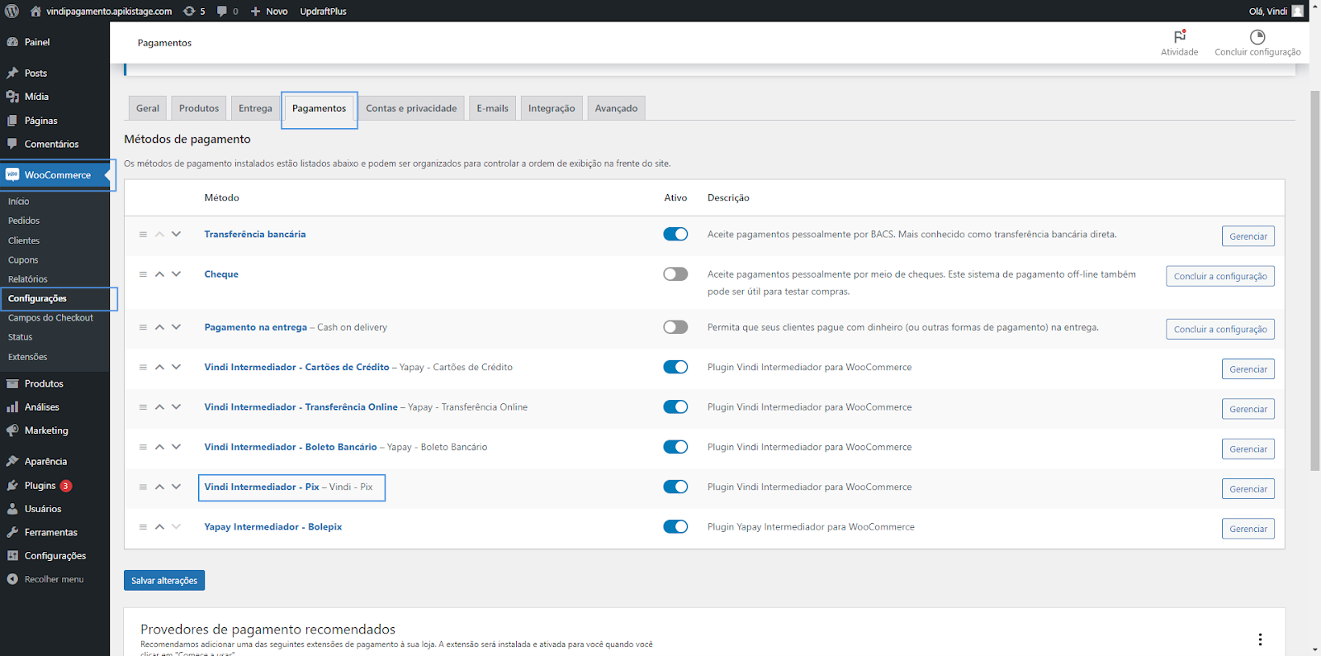1321x656 pixels.
Task: Click Gerenciar for Transferência bancária
Action: tap(1248, 236)
